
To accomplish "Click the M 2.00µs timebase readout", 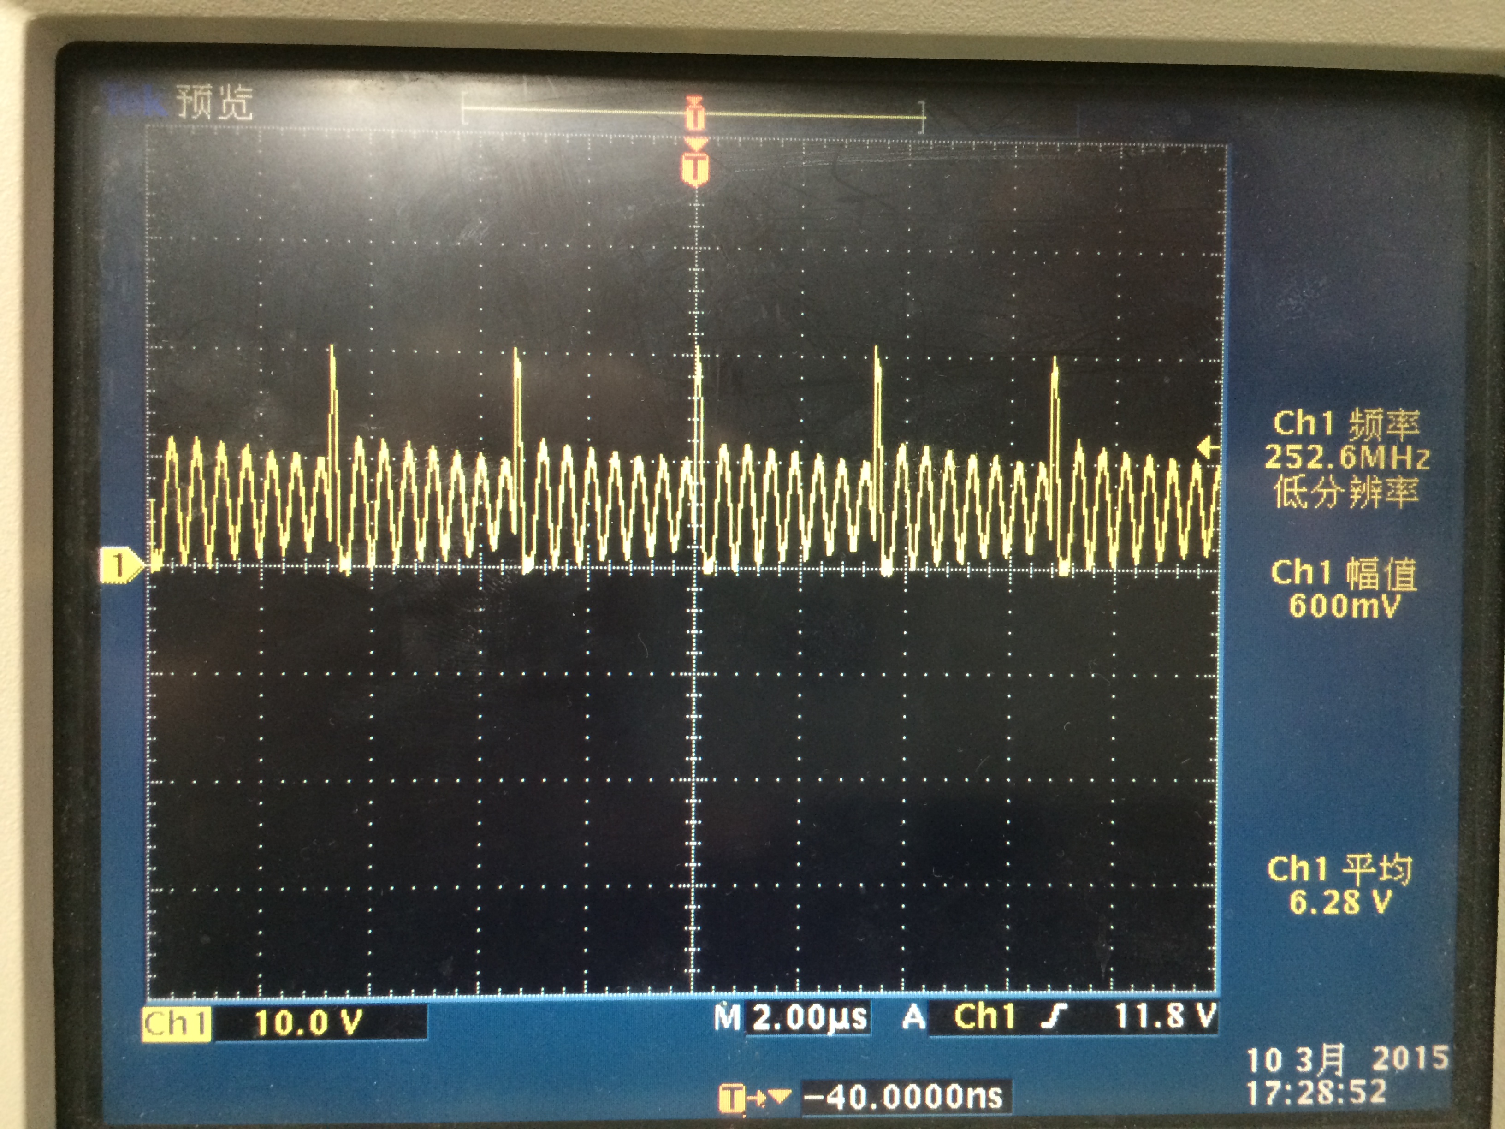I will coord(792,1018).
